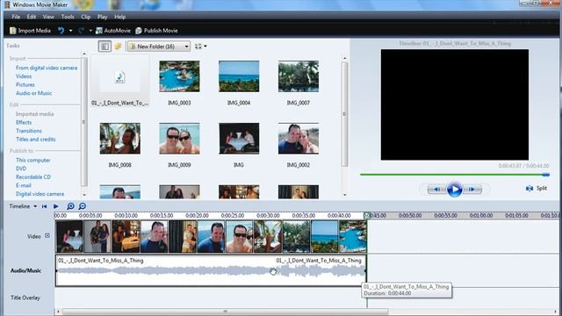Click the Previous Frame button in preview
The width and height of the screenshot is (562, 316).
click(437, 190)
